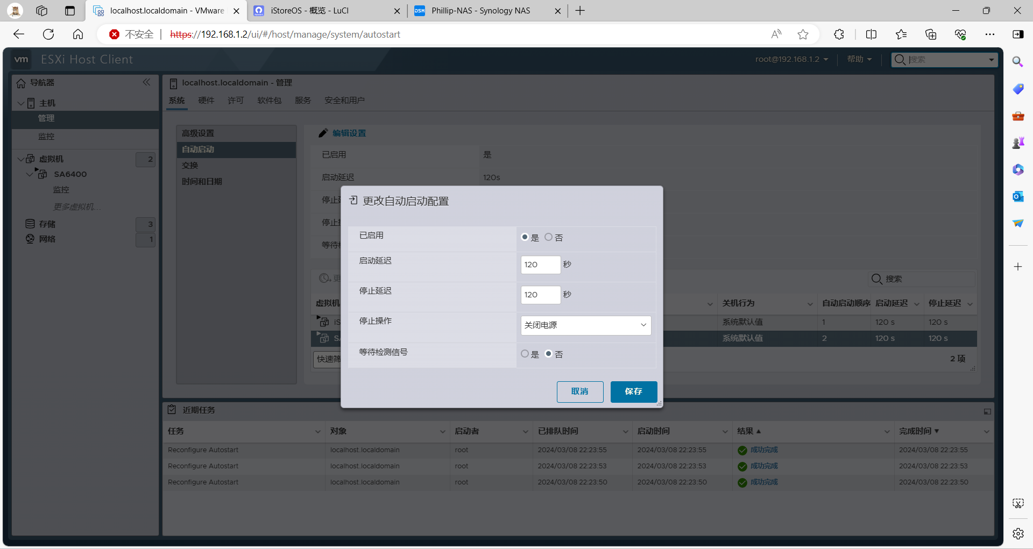Click the vm ESXi Host Client logo
Screen dimensions: 1033x549
(x=22, y=59)
